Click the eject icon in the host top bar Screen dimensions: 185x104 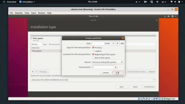[136, 2]
